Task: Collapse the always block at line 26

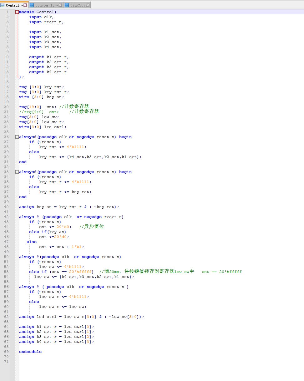Action: point(17,137)
